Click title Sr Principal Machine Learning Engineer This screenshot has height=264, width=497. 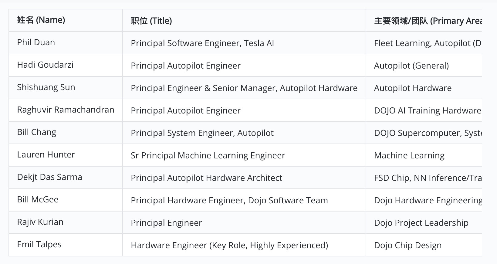(208, 155)
